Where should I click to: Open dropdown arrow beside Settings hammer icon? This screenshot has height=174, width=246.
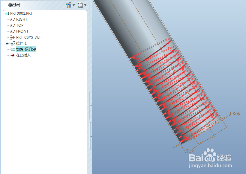(73, 5)
